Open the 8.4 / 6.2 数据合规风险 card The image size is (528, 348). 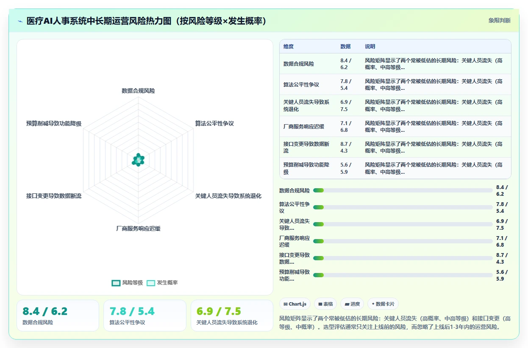pyautogui.click(x=58, y=315)
